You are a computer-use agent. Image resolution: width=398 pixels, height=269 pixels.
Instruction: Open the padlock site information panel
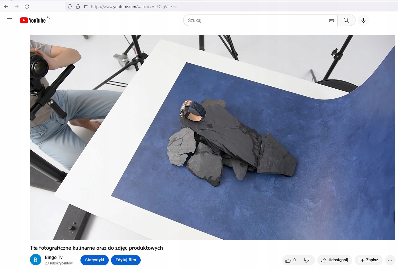78,6
